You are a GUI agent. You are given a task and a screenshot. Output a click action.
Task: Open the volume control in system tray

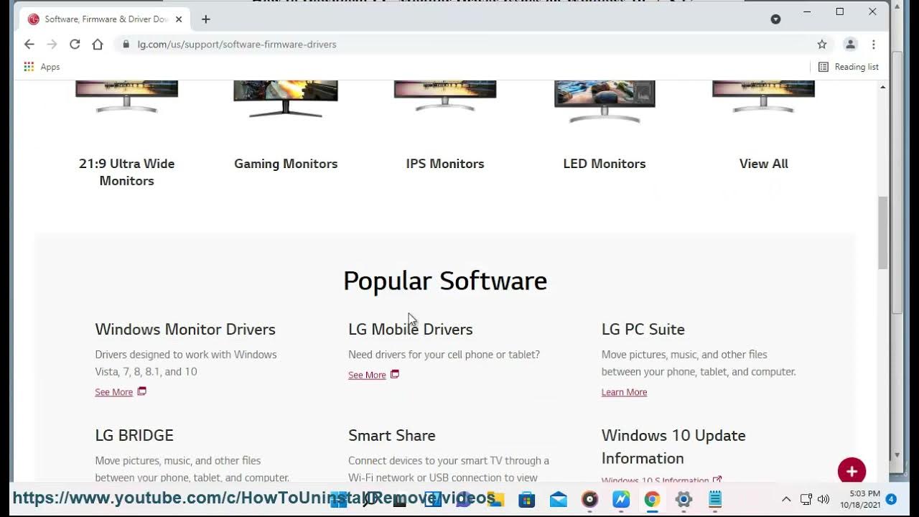point(824,499)
